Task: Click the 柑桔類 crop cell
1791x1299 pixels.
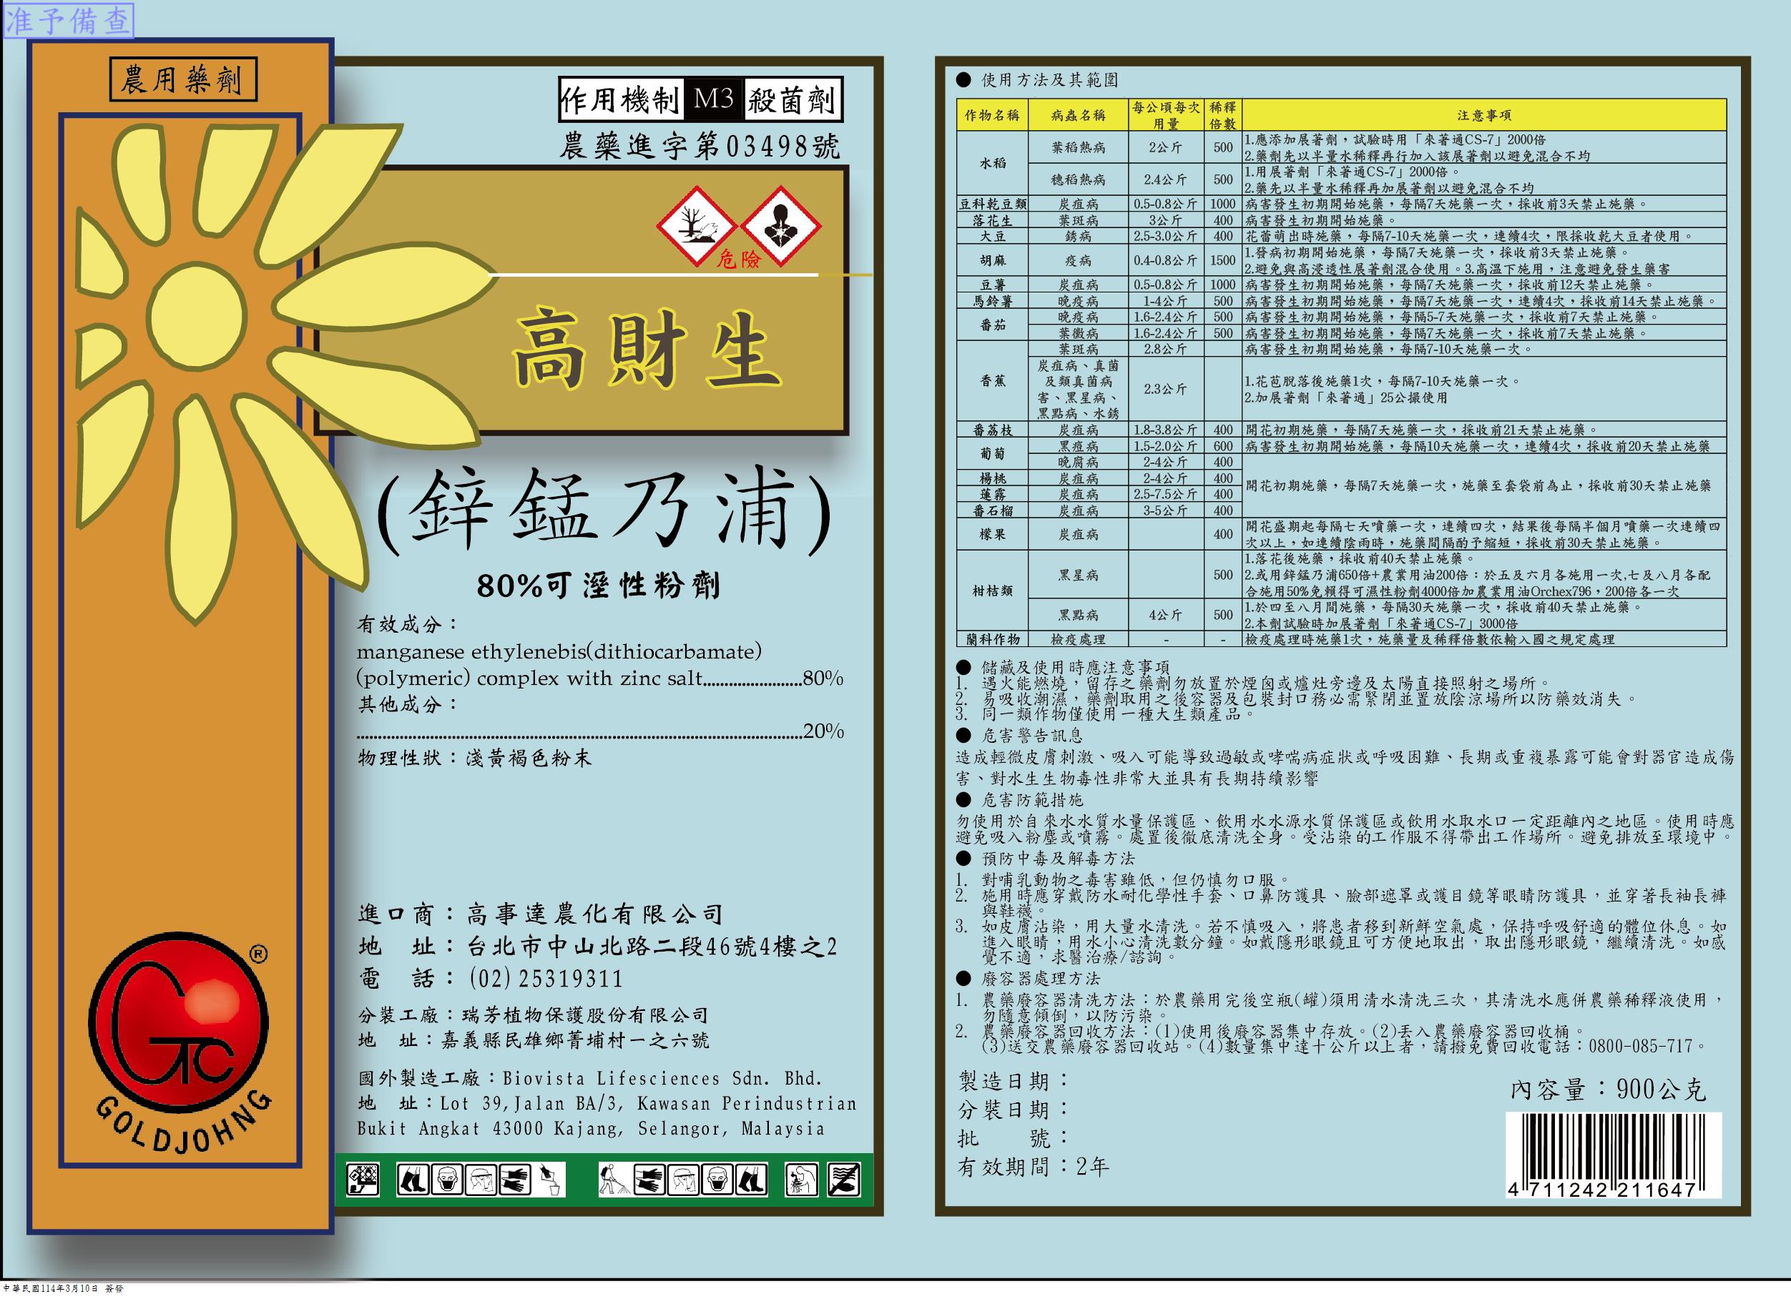Action: pyautogui.click(x=993, y=591)
